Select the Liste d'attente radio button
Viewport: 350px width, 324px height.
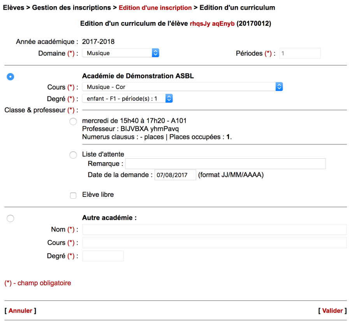pos(73,155)
